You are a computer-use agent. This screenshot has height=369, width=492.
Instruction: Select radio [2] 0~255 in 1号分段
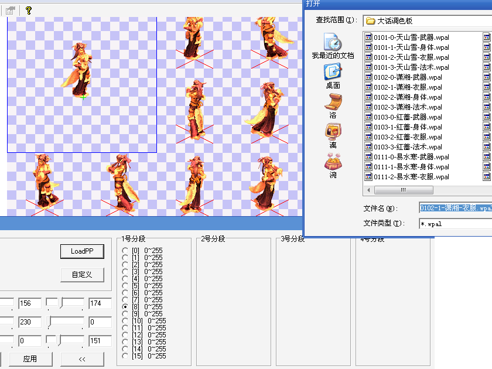(125, 265)
